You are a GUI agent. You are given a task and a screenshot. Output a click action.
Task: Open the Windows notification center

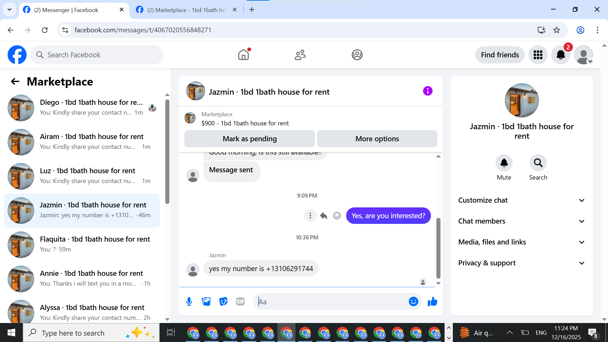pos(593,333)
